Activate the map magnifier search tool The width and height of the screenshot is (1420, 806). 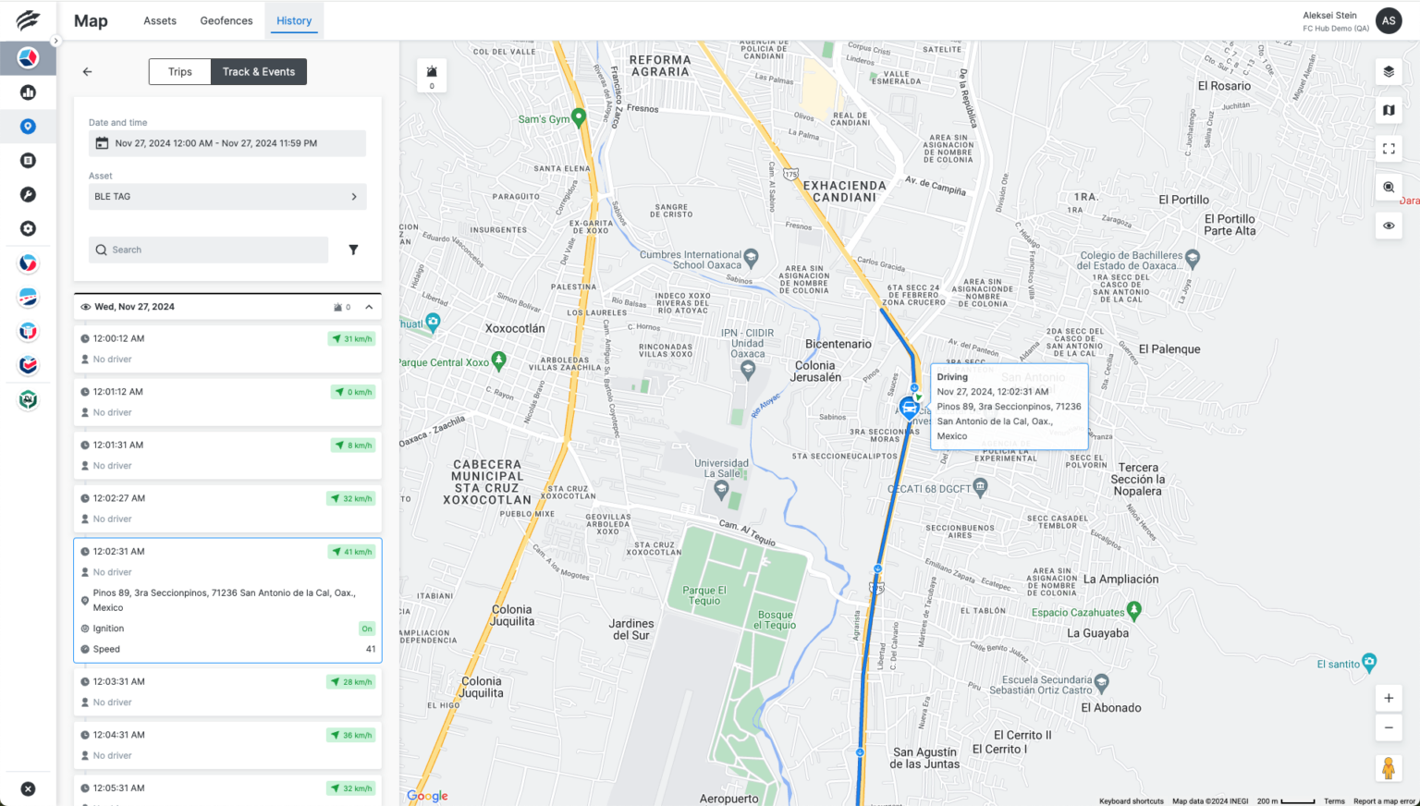(1388, 187)
